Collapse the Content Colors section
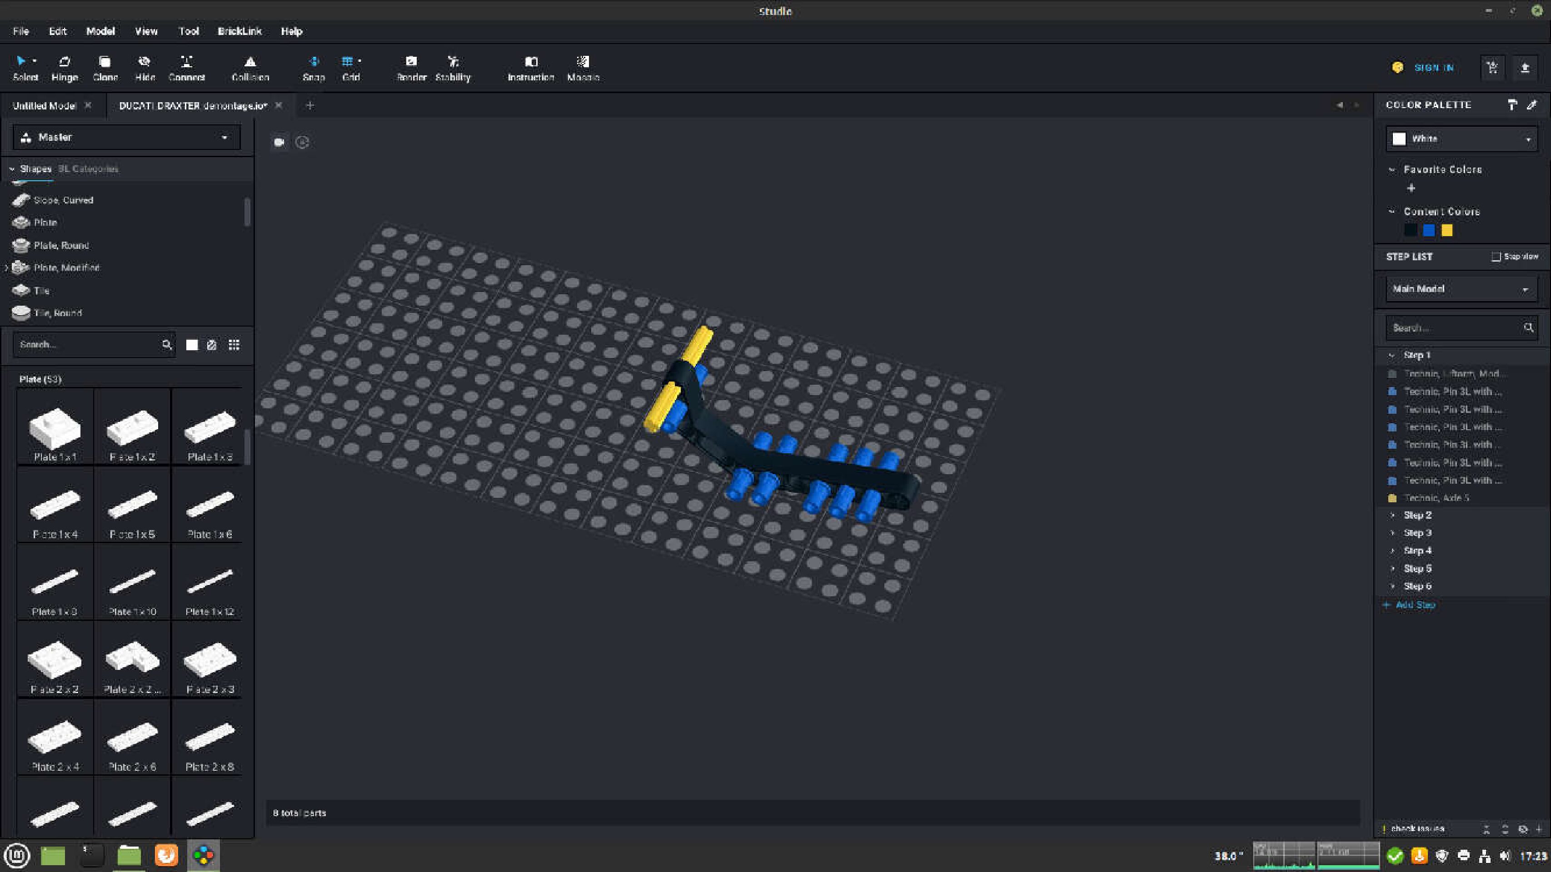This screenshot has width=1551, height=872. pos(1391,211)
